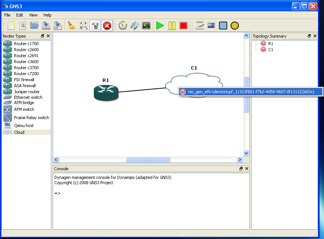
Task: Click the R1 router on canvas
Action: 106,93
